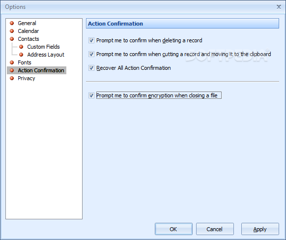
Task: Open the General options page
Action: 27,23
